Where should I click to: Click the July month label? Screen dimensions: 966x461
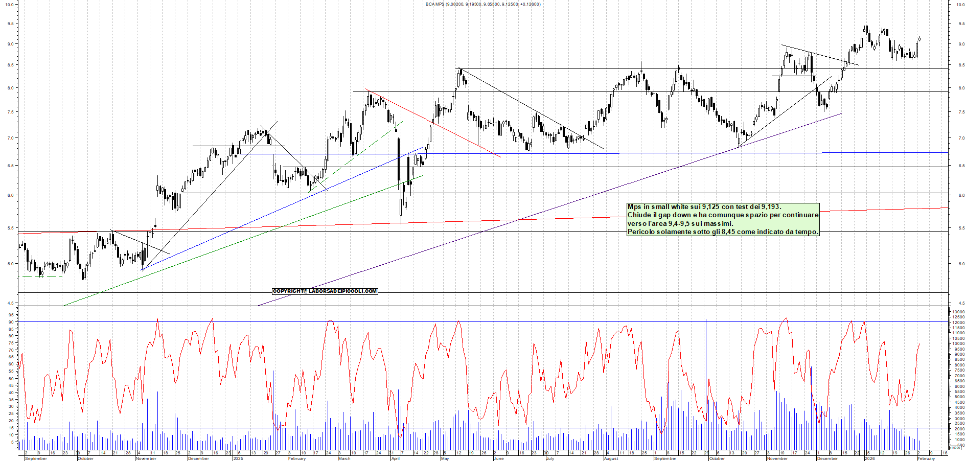point(550,458)
